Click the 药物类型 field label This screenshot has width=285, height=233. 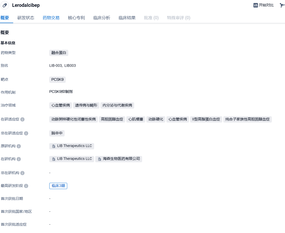coord(8,53)
